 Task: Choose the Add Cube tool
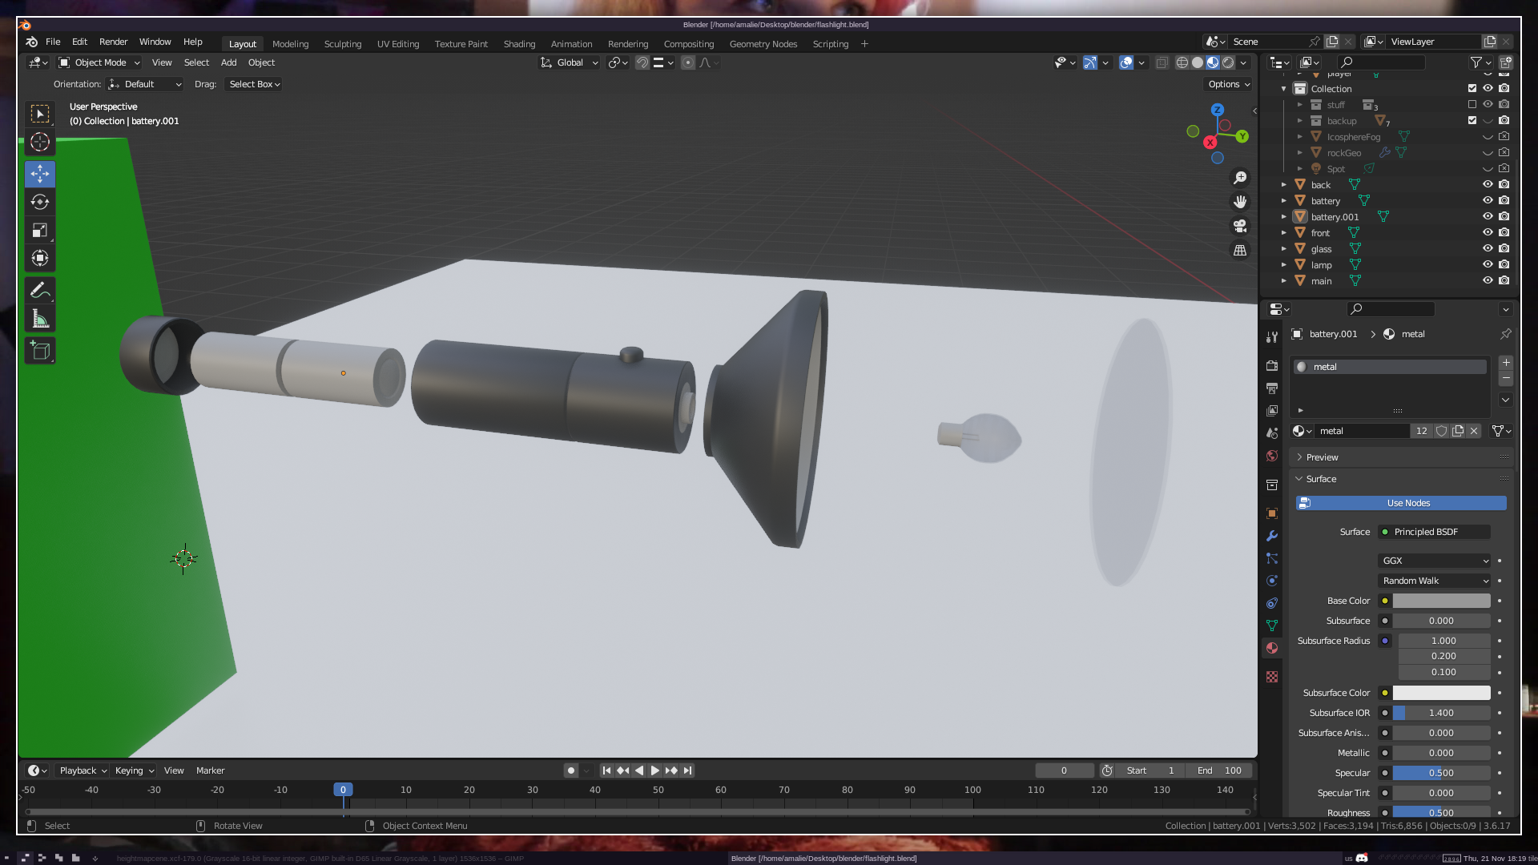point(40,350)
